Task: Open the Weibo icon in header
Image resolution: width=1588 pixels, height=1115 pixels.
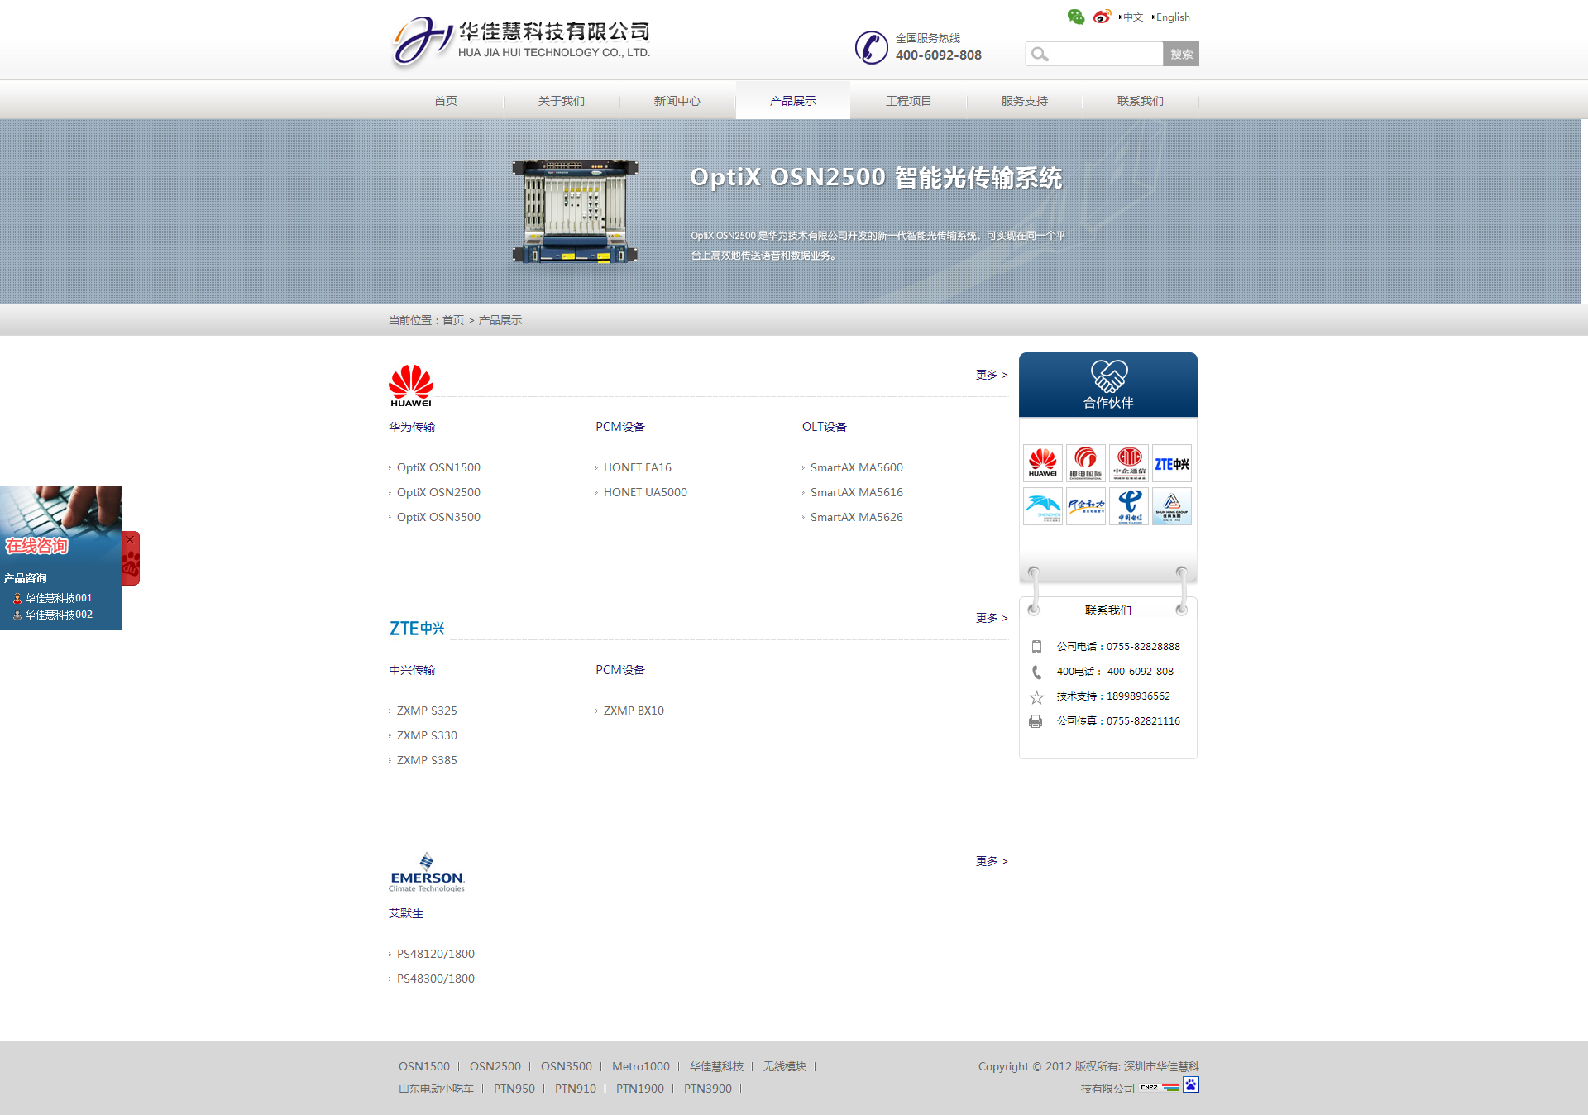Action: [x=1102, y=17]
